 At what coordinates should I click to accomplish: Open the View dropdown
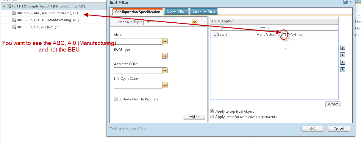tap(165, 41)
